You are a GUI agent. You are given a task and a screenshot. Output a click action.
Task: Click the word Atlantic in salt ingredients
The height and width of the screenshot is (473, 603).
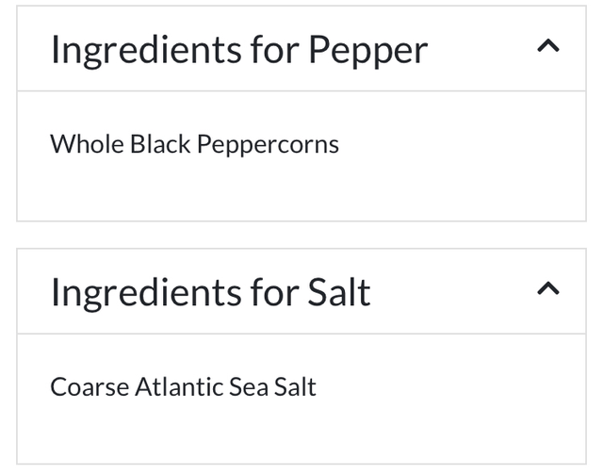[x=179, y=386]
